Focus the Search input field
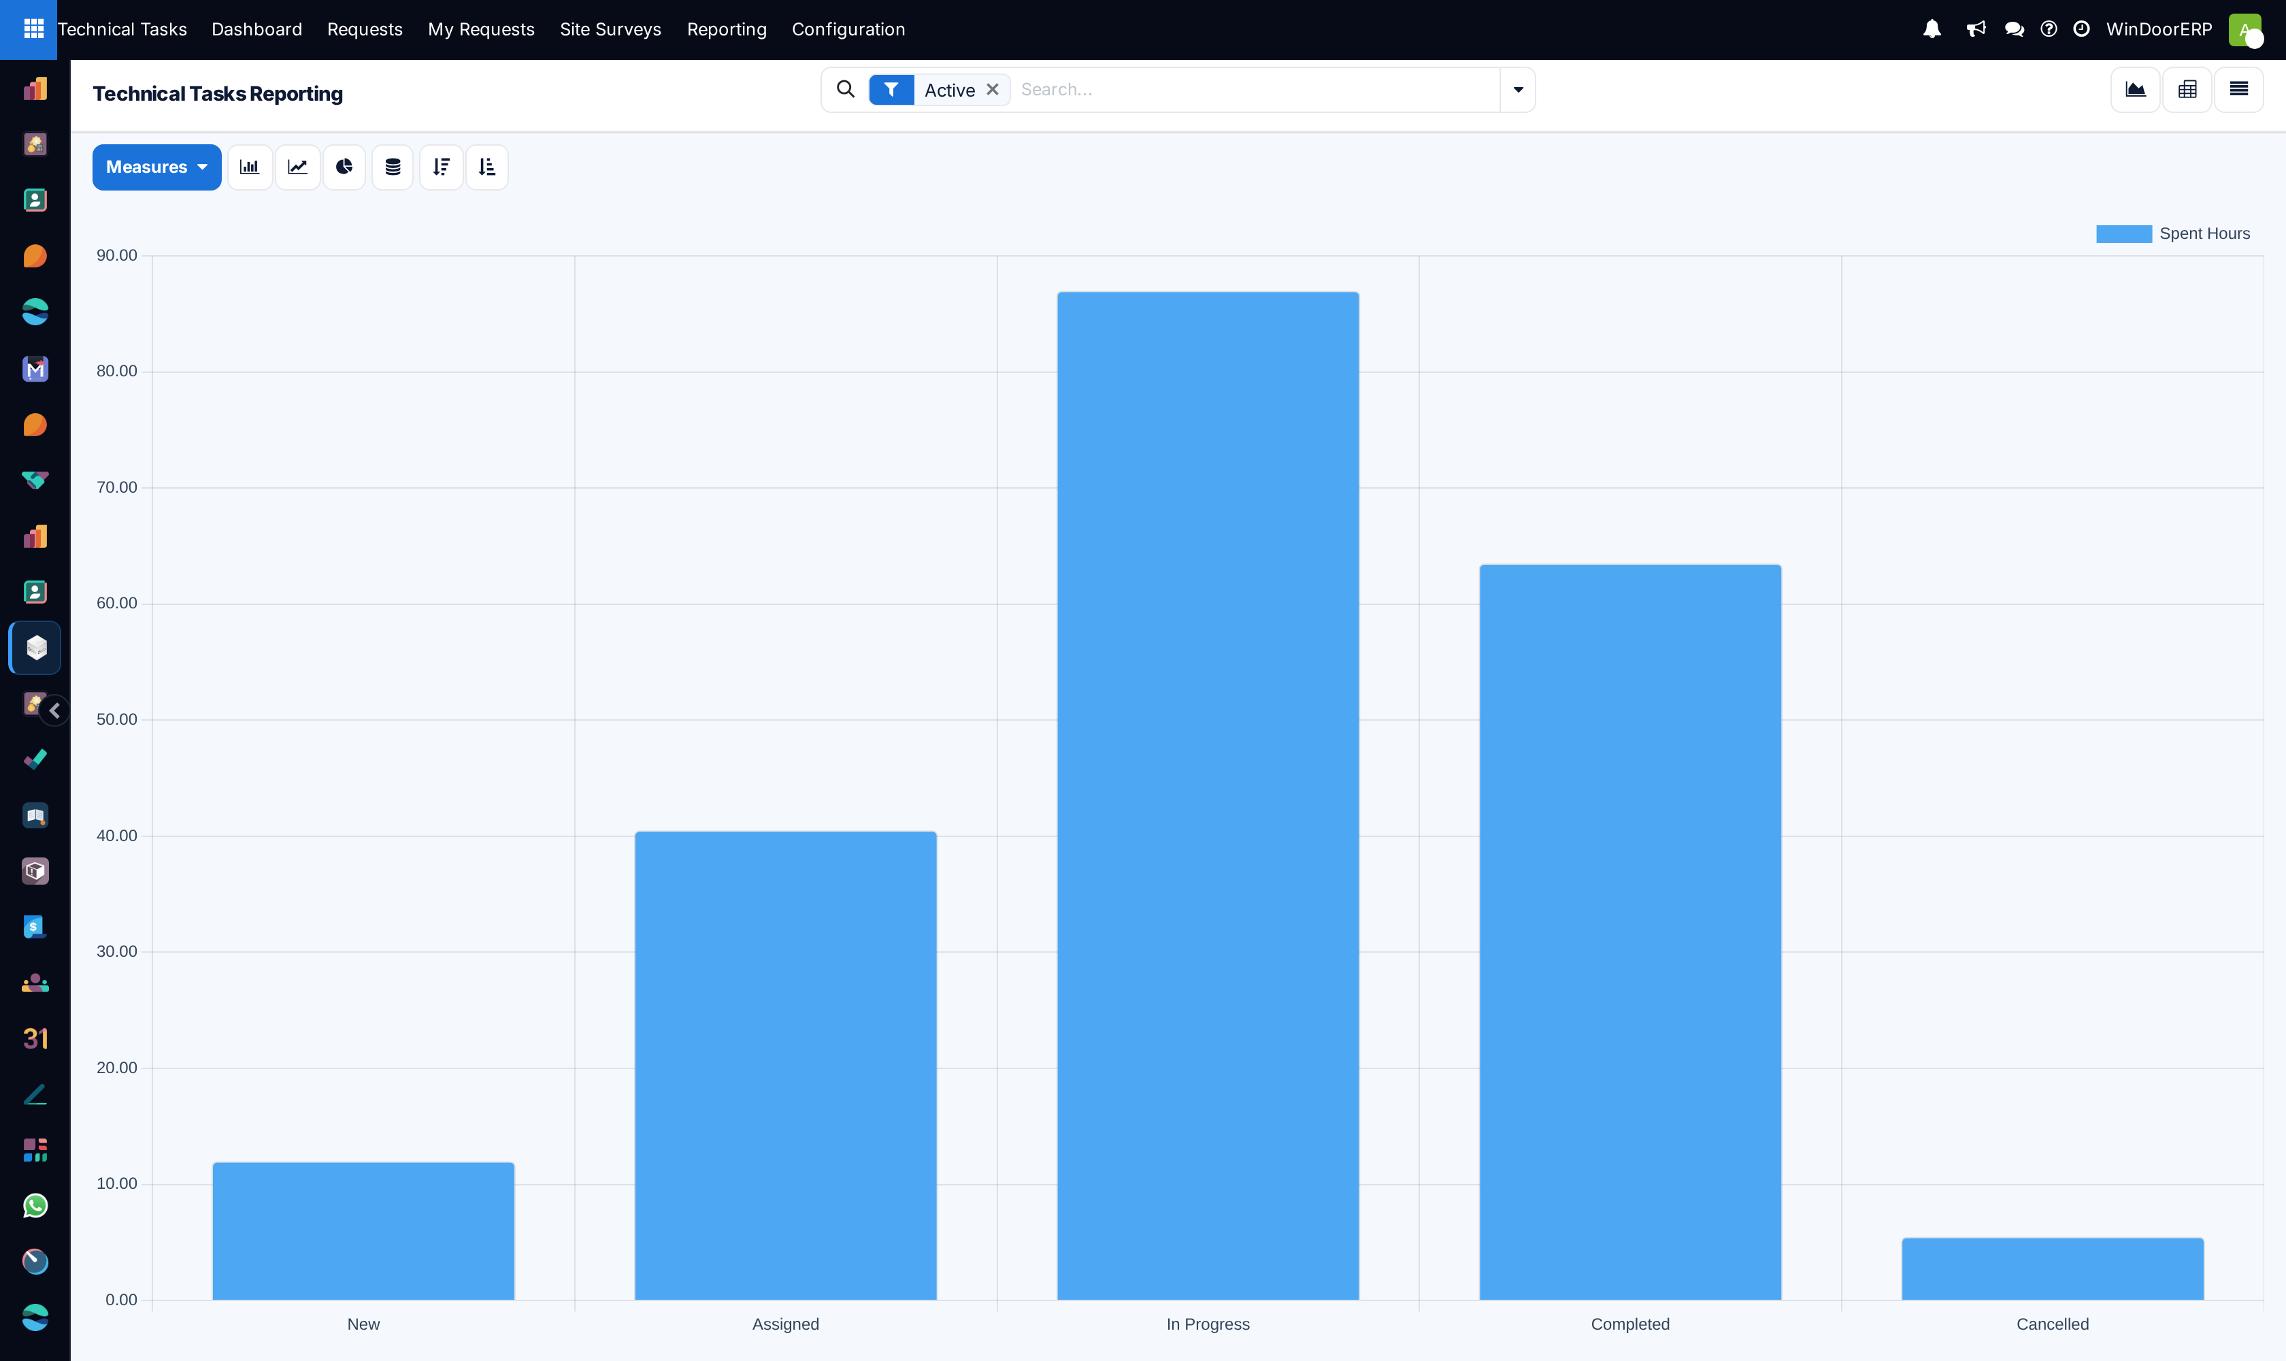This screenshot has width=2286, height=1361. click(x=1256, y=90)
